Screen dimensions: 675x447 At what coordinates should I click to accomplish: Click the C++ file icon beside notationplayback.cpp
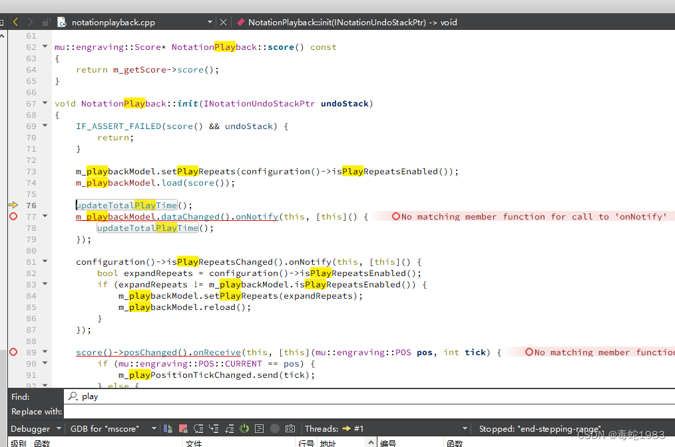[61, 22]
